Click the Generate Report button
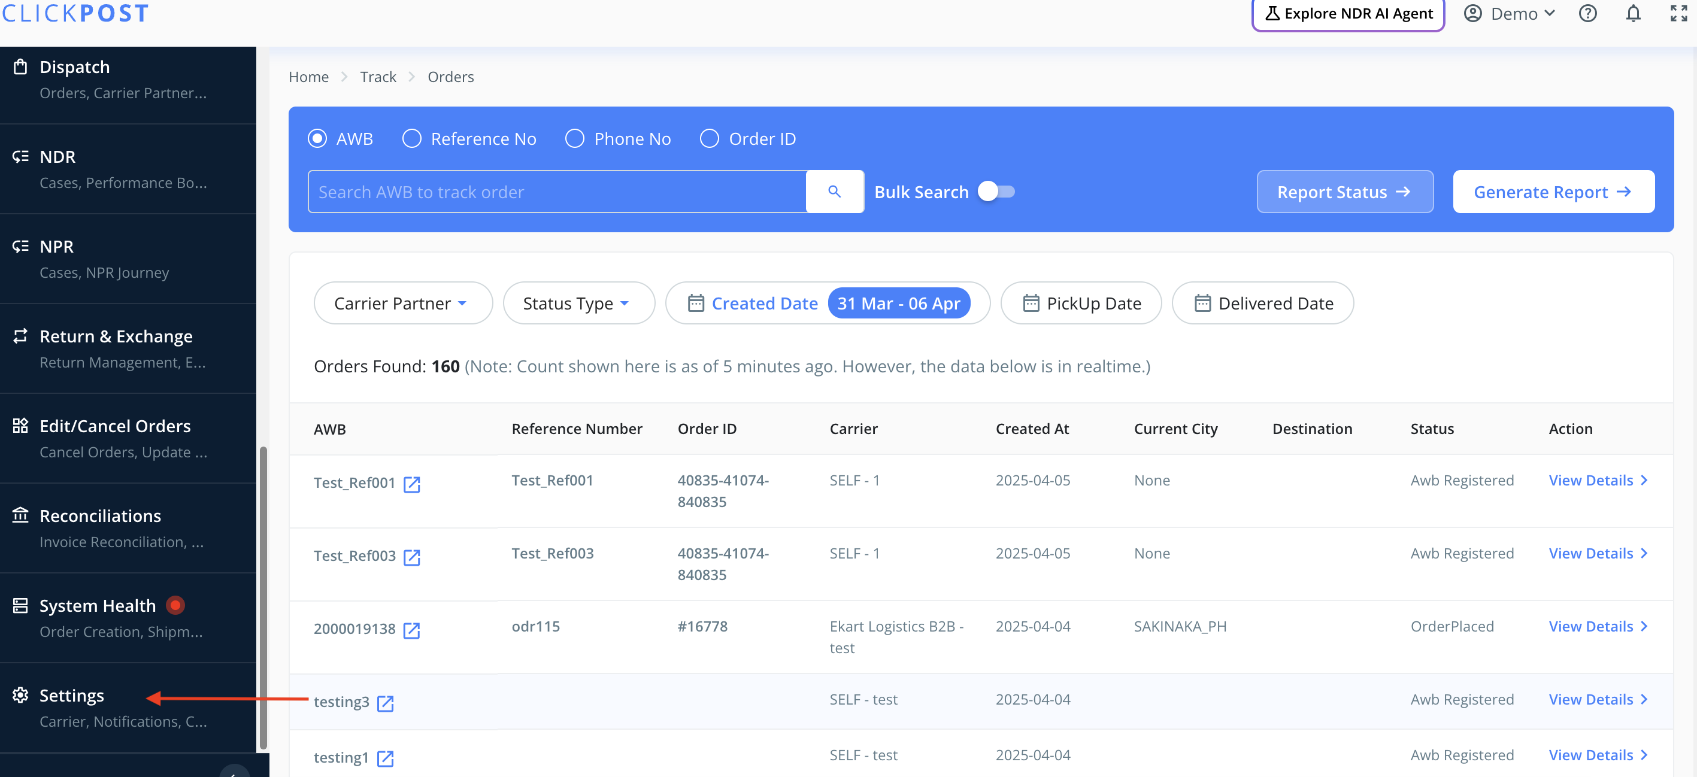1697x777 pixels. click(x=1553, y=192)
